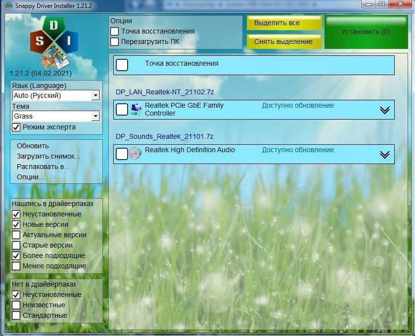
Task: Click the Нет в драйверпаках heading
Action: [x=44, y=284]
